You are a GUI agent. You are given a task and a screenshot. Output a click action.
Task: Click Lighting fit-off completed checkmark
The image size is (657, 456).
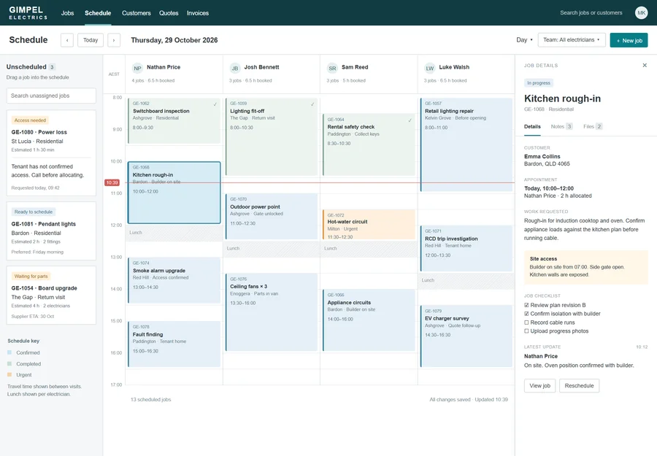point(312,104)
